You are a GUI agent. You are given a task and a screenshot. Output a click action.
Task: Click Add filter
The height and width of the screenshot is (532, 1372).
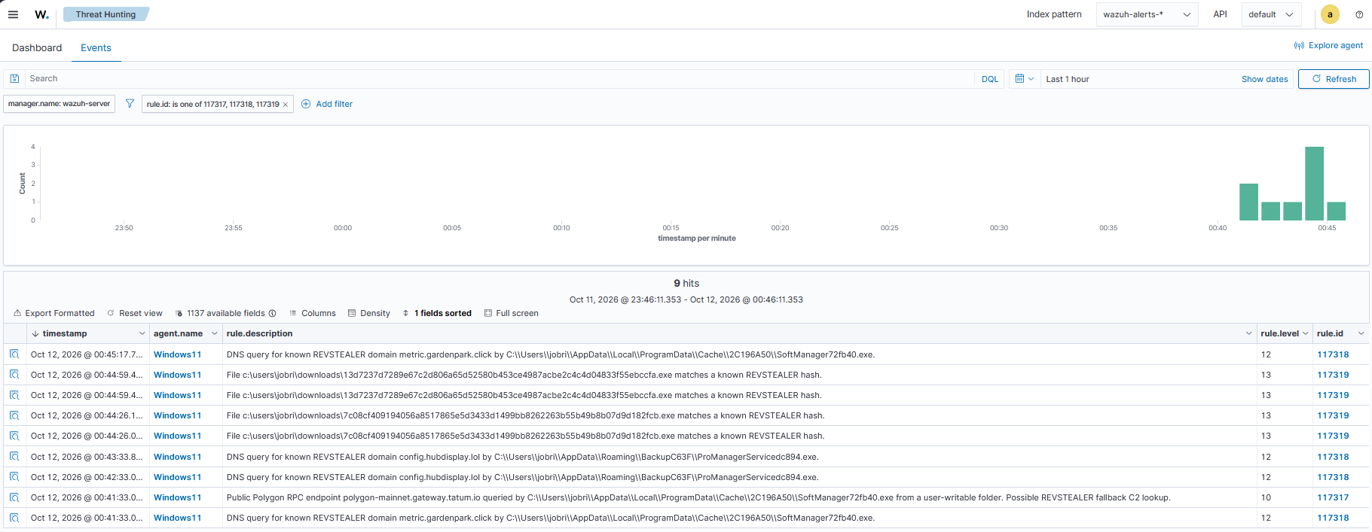coord(327,104)
